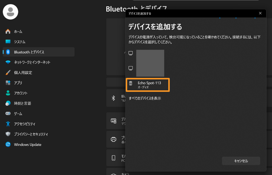This screenshot has width=272, height=175.
Task: Open the Privacy & security shield icon
Action: pyautogui.click(x=8, y=134)
